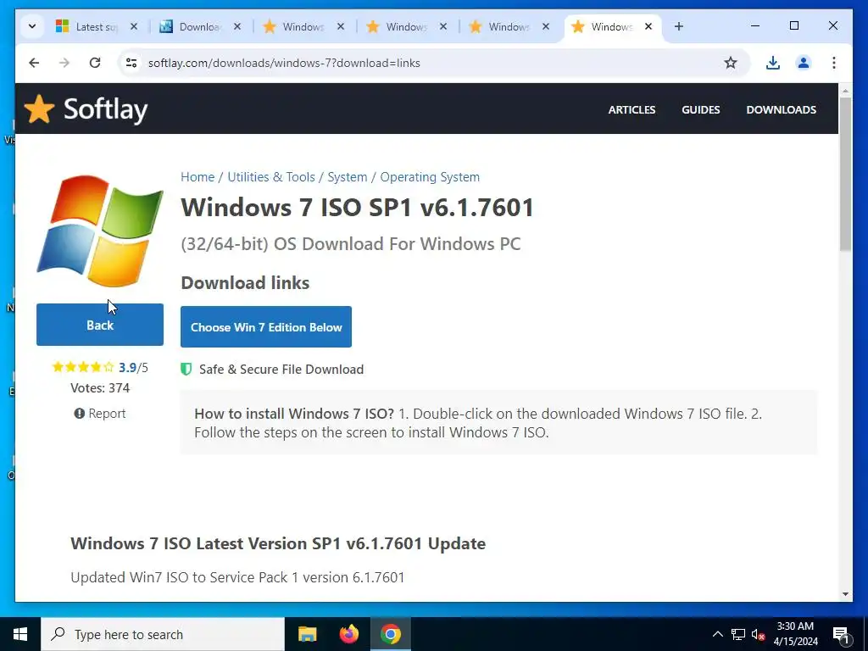Open the notification center icon
The image size is (868, 651).
(842, 636)
